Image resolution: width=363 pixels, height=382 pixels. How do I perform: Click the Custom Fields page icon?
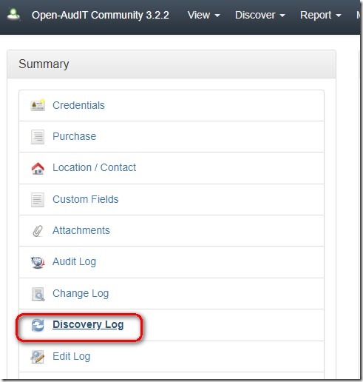(38, 200)
